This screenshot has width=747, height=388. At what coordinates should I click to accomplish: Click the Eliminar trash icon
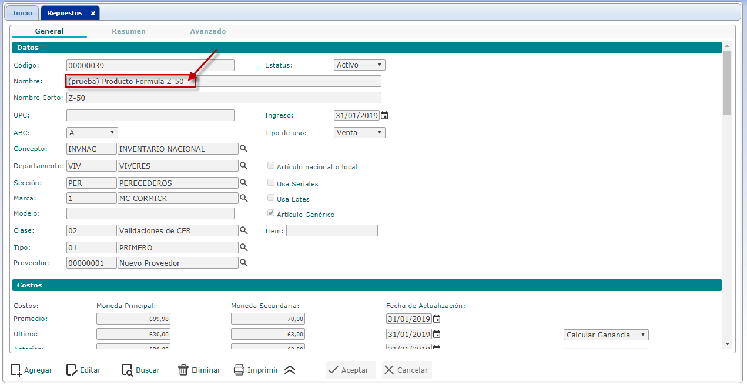coord(183,370)
